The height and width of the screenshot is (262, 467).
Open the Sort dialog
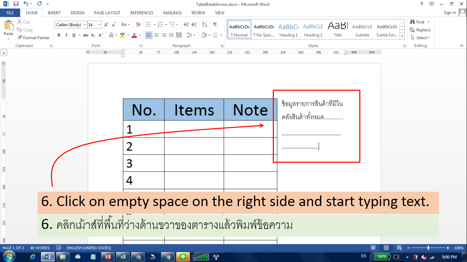click(x=205, y=25)
